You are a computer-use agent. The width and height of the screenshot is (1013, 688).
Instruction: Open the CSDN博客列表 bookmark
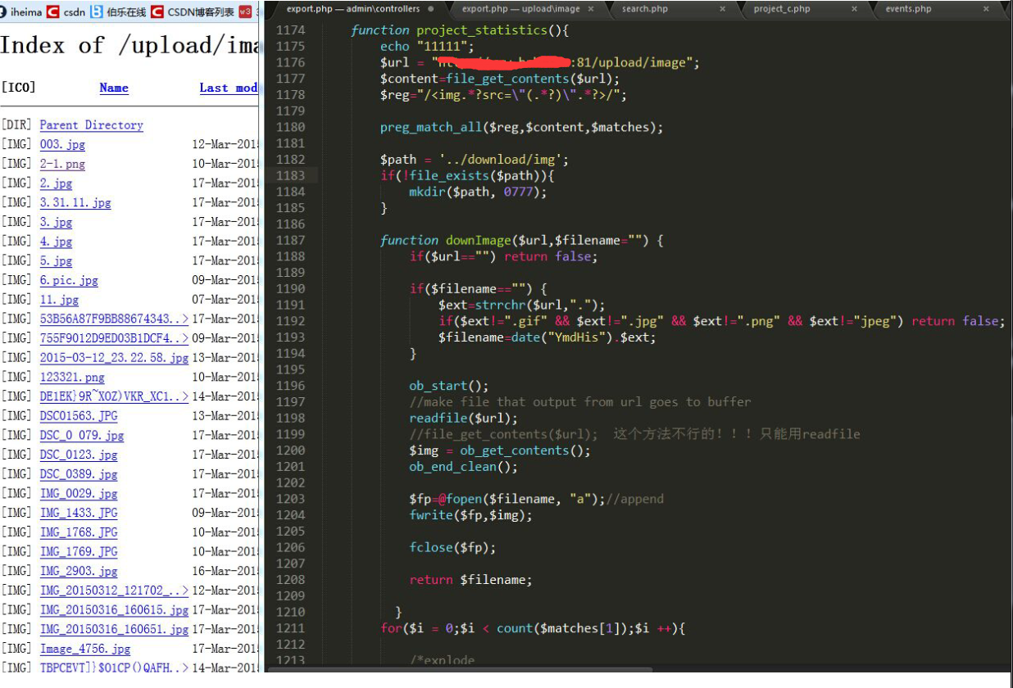point(193,11)
